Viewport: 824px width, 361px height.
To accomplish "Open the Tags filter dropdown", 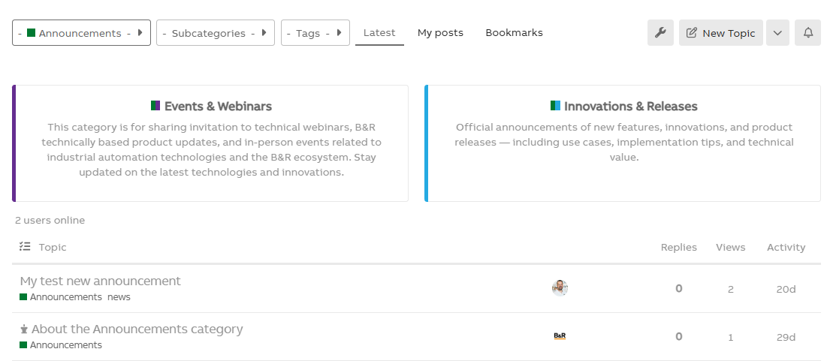I will click(315, 33).
